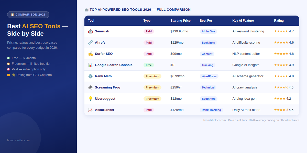
Task: Click the Paid badge in AccuRanker row
Action: (x=149, y=110)
